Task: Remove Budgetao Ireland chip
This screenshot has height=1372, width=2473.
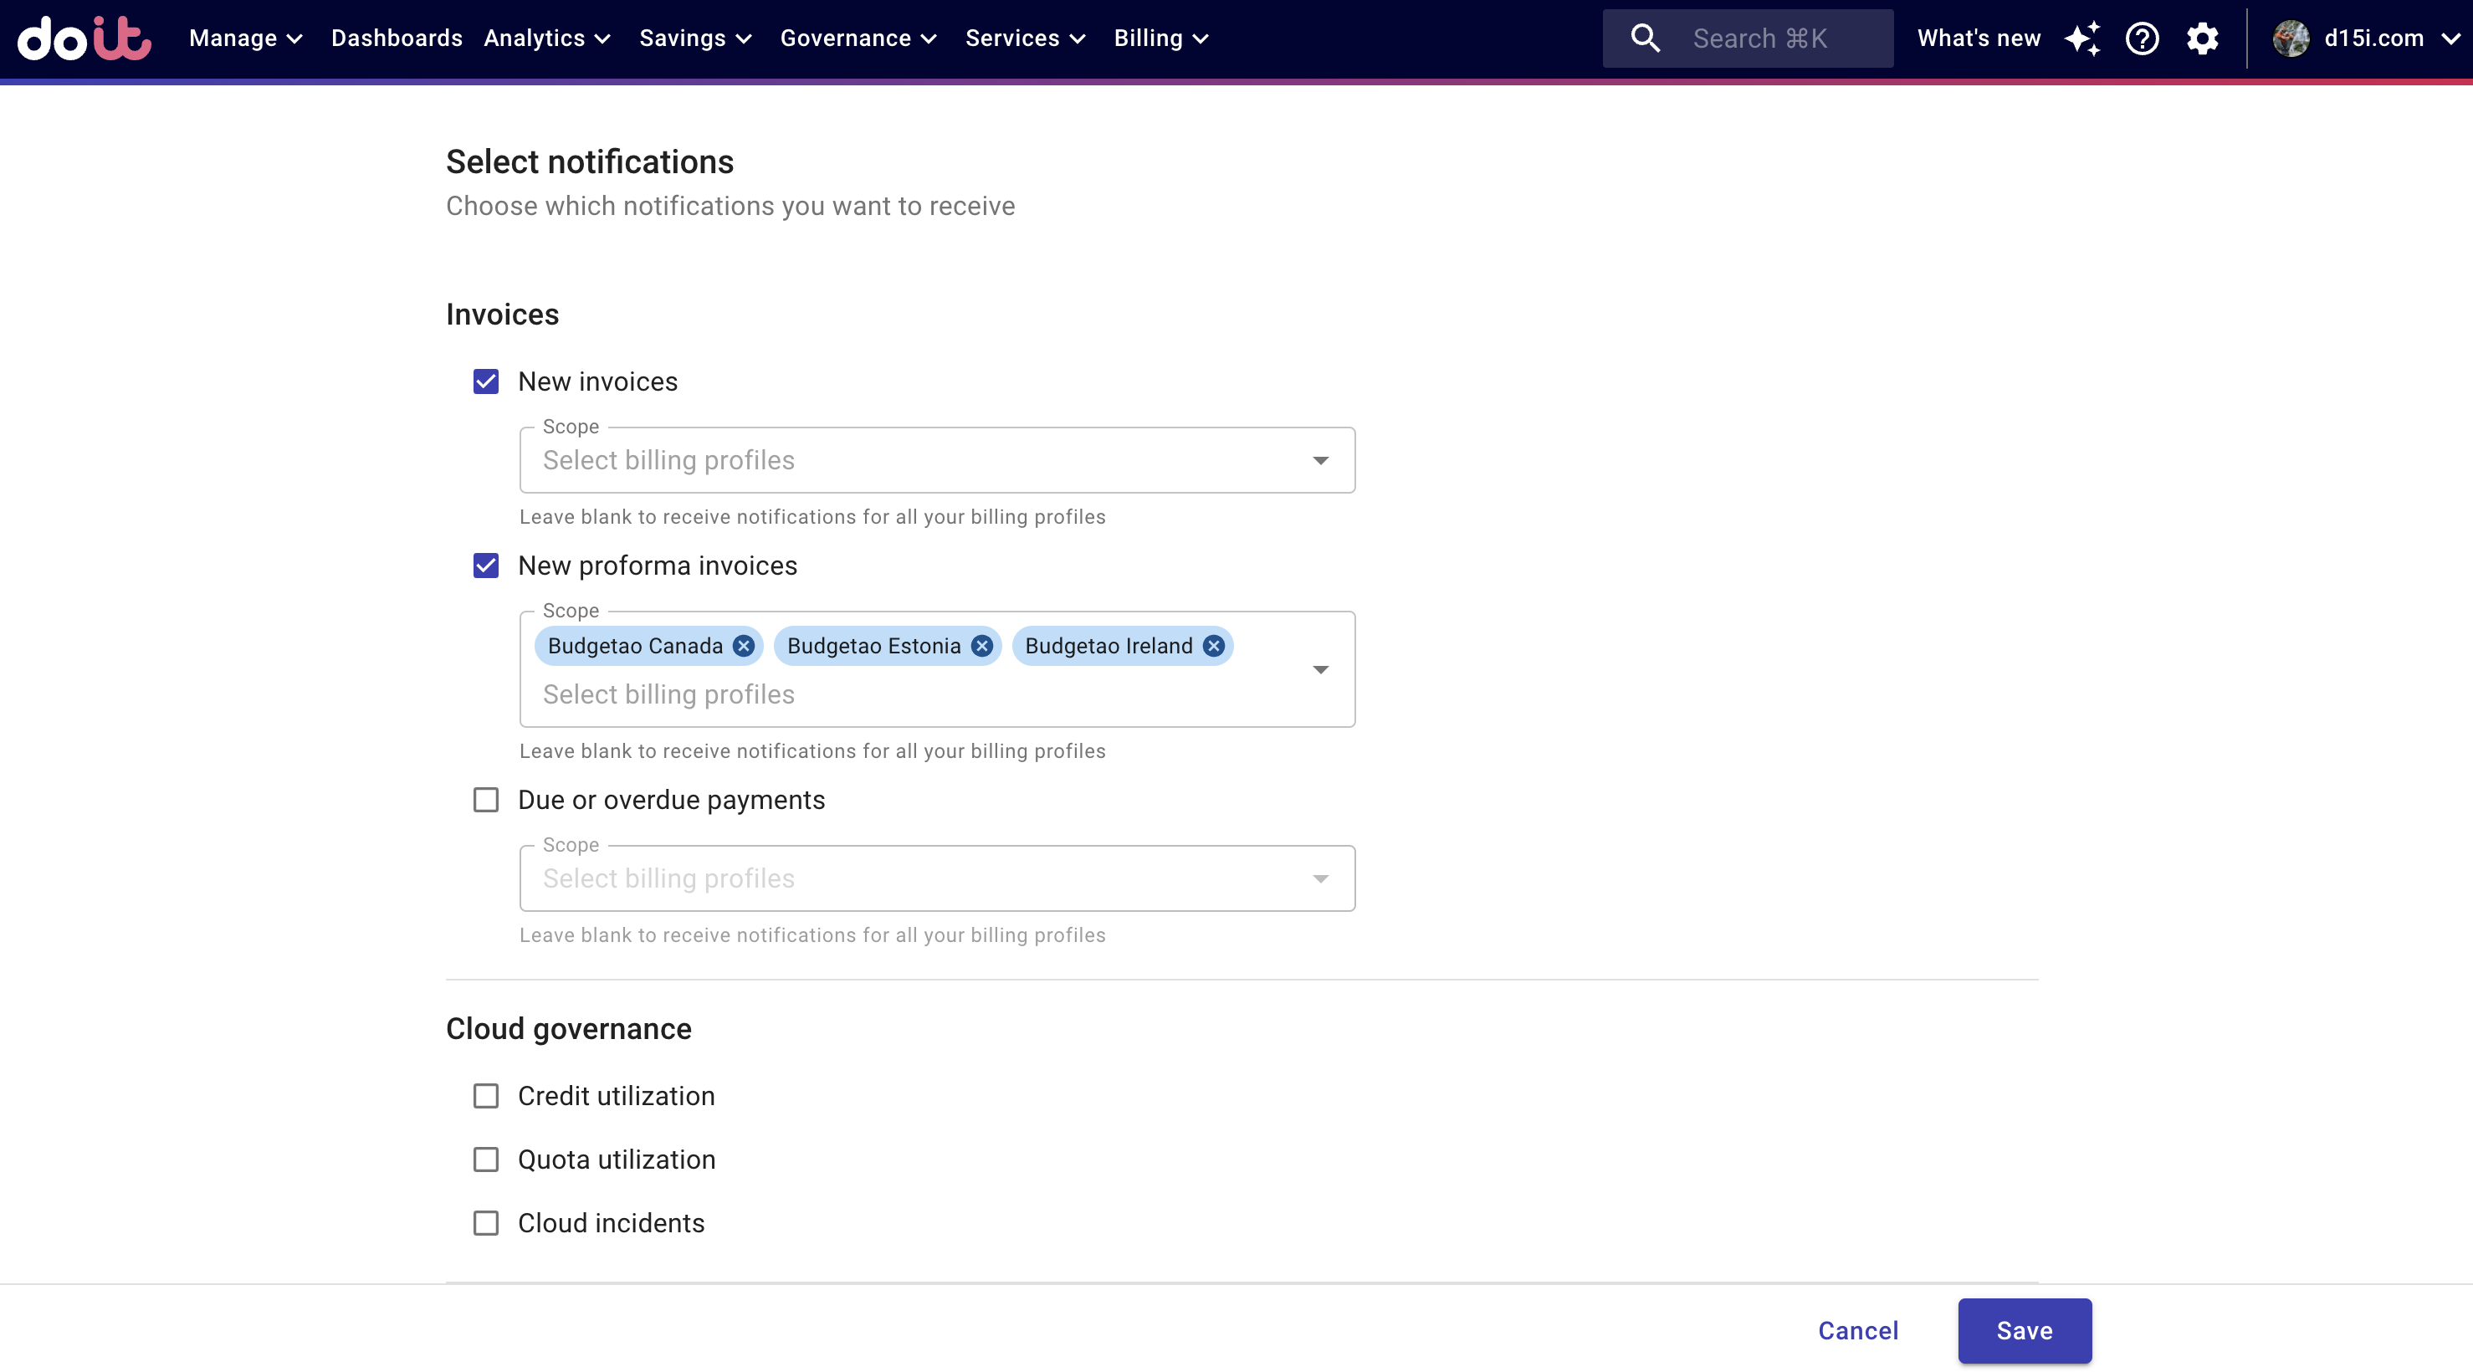Action: 1213,646
